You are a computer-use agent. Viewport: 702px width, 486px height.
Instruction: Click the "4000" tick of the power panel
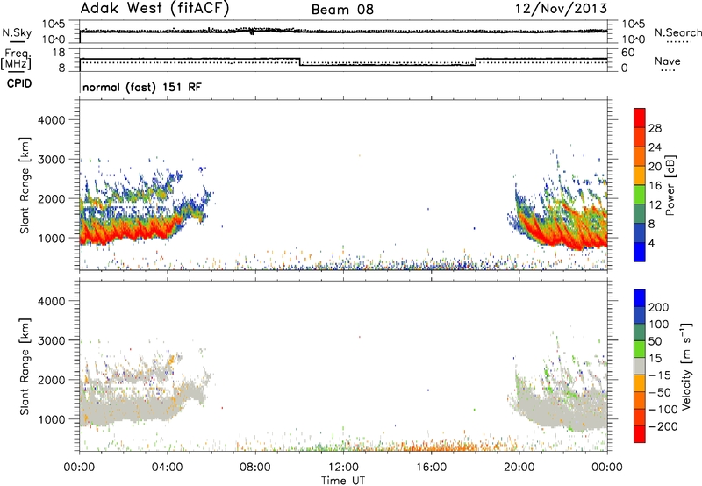52,120
